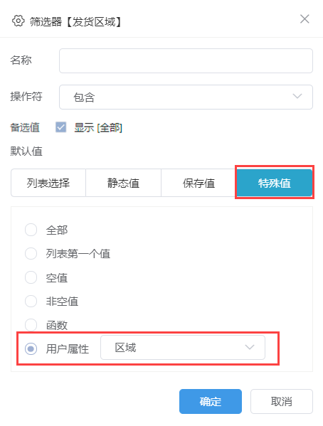Image resolution: width=323 pixels, height=426 pixels.
Task: Choose the 函数 radio button
Action: (31, 325)
